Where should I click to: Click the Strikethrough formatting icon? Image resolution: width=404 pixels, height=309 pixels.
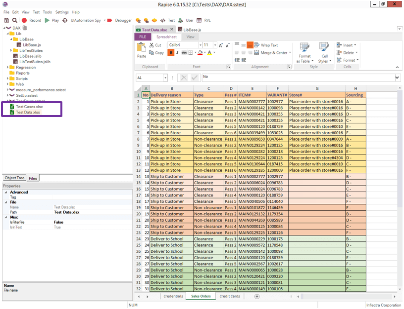click(x=184, y=53)
